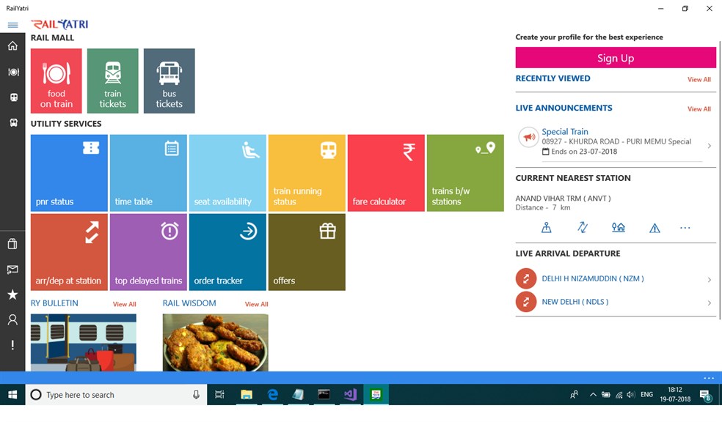This screenshot has height=422, width=722.
Task: Open the time table tile
Action: click(148, 173)
